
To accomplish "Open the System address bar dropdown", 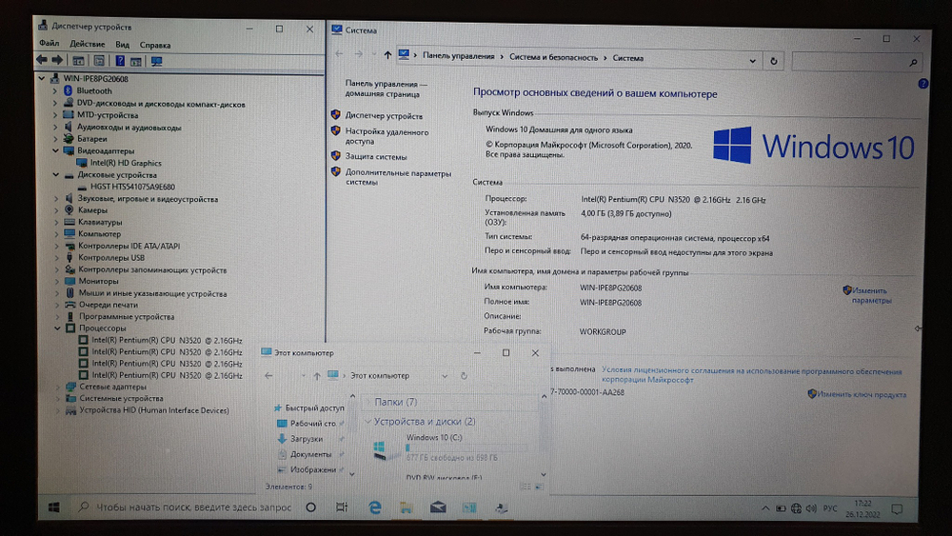I will [752, 61].
